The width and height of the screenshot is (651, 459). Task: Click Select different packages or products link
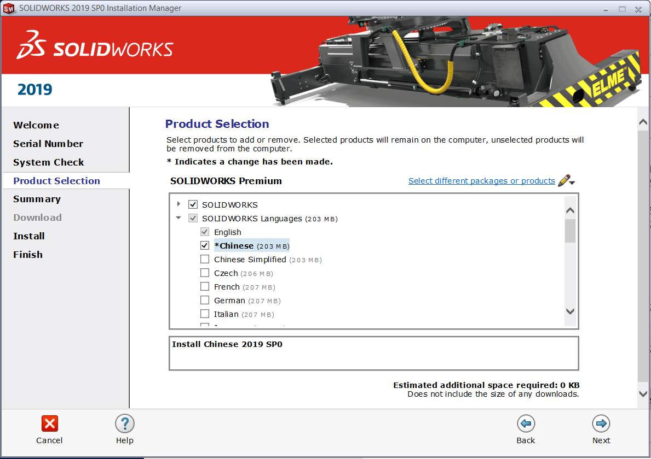click(x=482, y=181)
